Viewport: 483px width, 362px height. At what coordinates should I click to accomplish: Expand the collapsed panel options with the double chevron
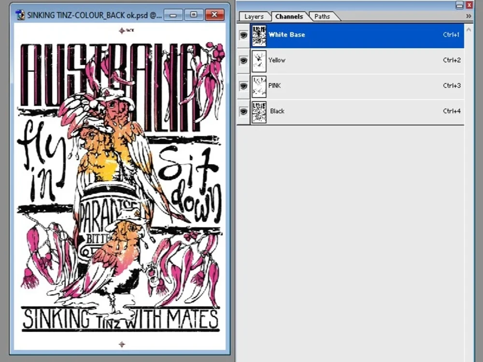468,16
